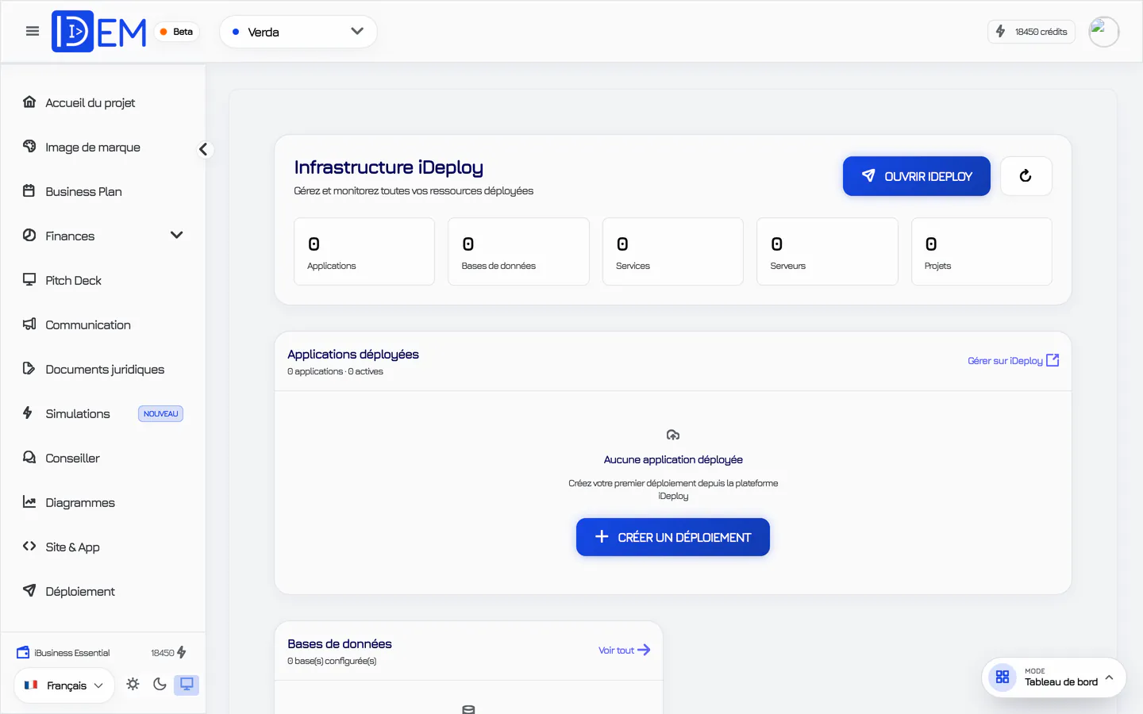Click the database icon in Bases de données
Image resolution: width=1143 pixels, height=714 pixels.
click(468, 709)
